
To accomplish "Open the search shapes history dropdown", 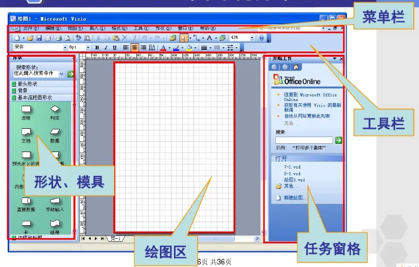I will 61,74.
